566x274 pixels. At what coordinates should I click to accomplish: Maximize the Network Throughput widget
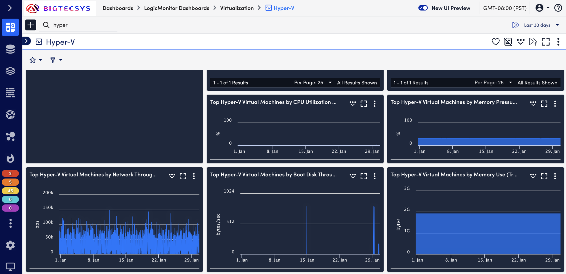[x=183, y=176]
